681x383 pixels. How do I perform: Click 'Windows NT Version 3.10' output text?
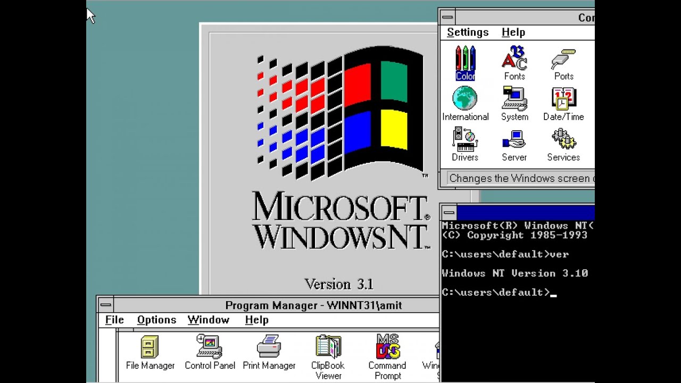[x=514, y=273]
